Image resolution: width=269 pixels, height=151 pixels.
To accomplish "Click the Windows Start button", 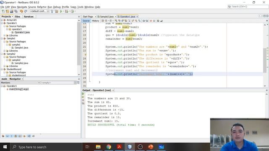I will [5, 147].
